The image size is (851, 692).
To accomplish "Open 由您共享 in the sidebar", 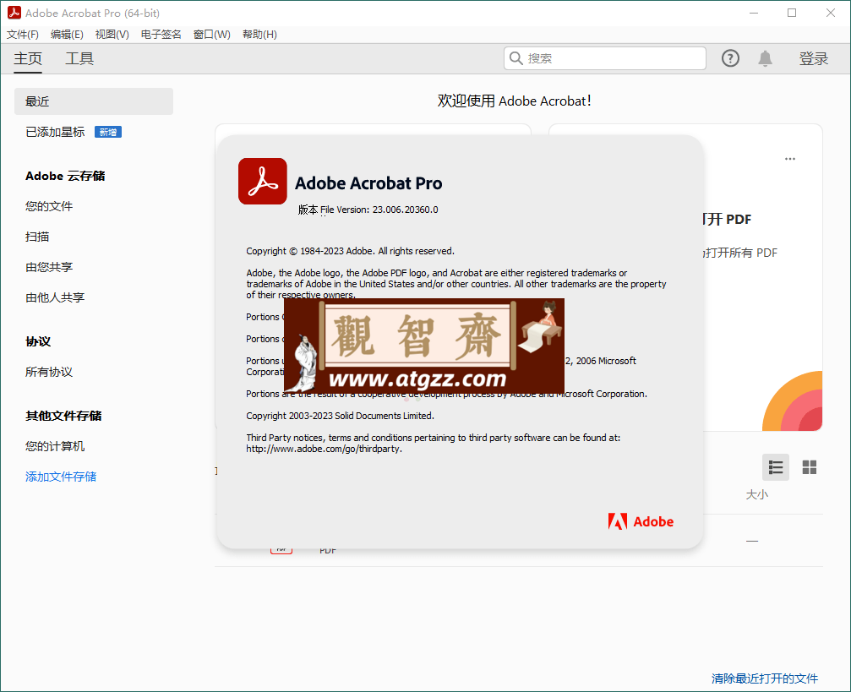I will point(49,267).
